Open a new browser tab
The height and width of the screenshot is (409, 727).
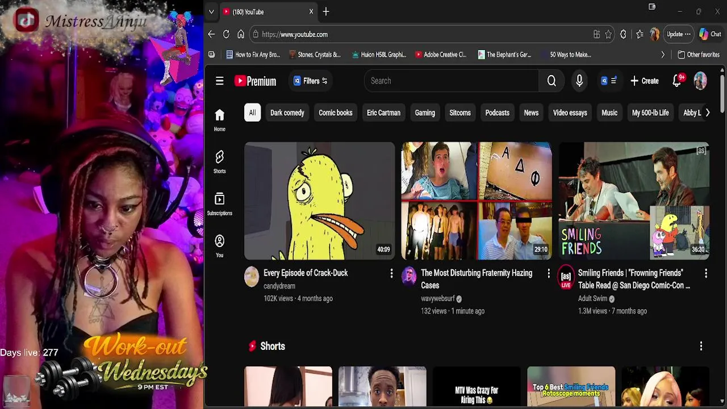click(326, 11)
